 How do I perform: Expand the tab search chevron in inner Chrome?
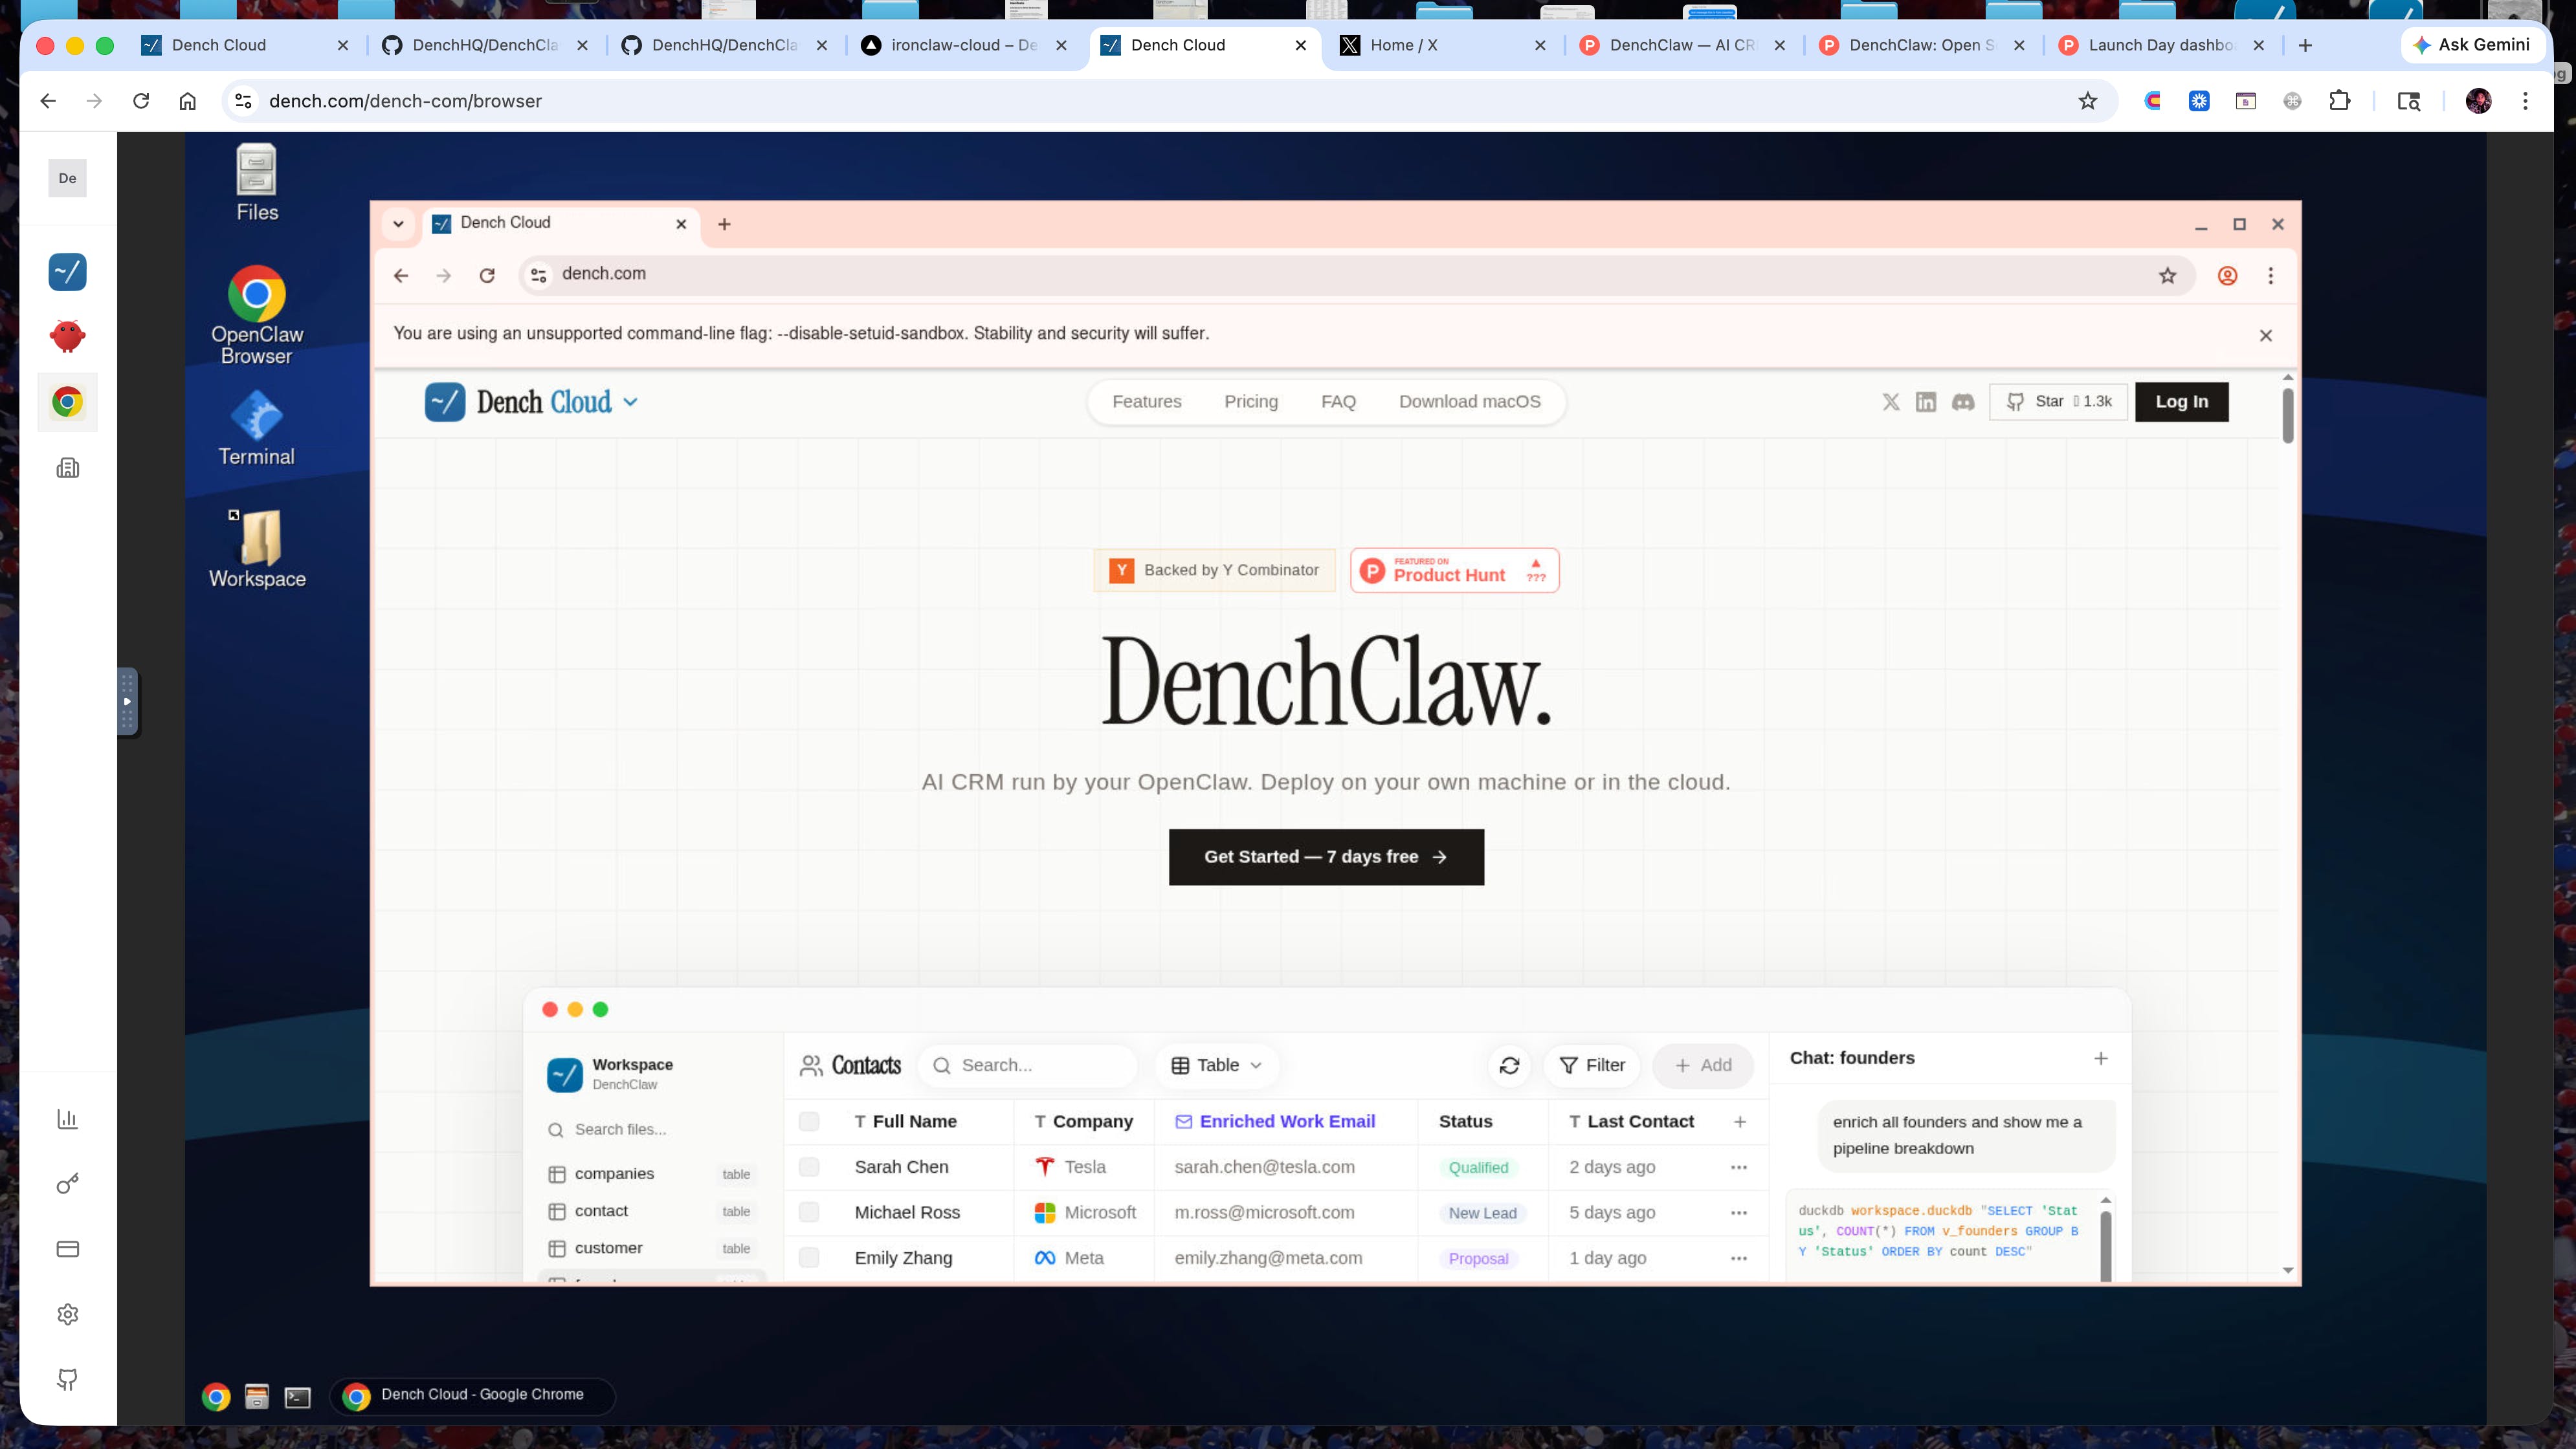pyautogui.click(x=398, y=224)
